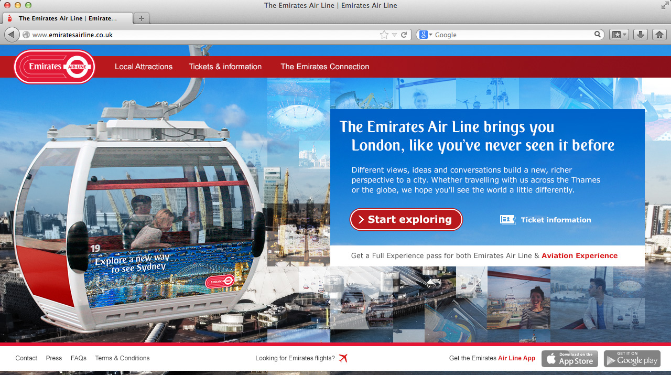Click the Start exploring button
671x375 pixels.
pos(406,220)
